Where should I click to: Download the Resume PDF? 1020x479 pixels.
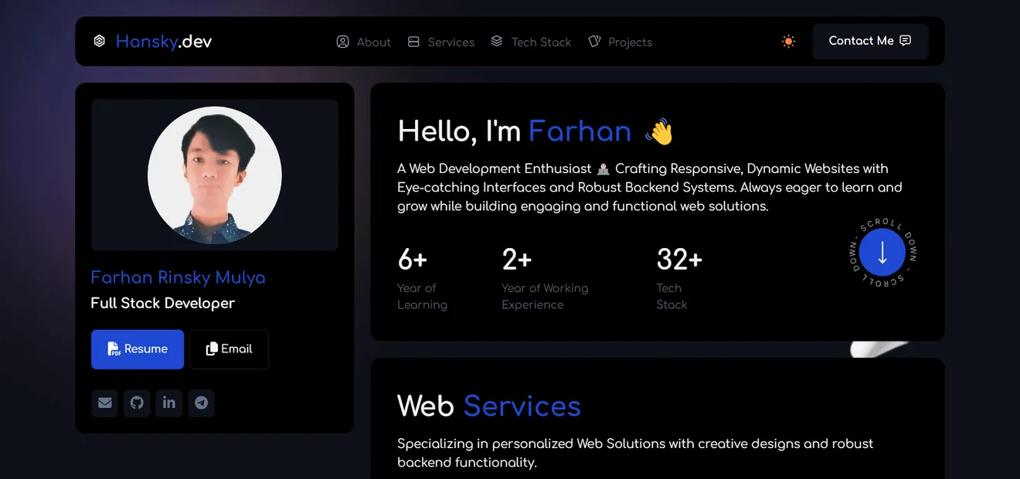(x=138, y=349)
